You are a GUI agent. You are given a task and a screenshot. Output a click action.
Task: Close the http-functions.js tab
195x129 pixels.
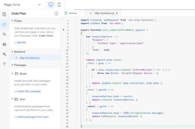click(x=117, y=13)
